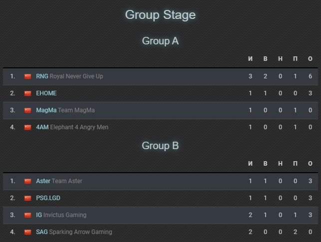Open 4AM Elephant 4 Angry Men link
The height and width of the screenshot is (242, 321).
72,127
